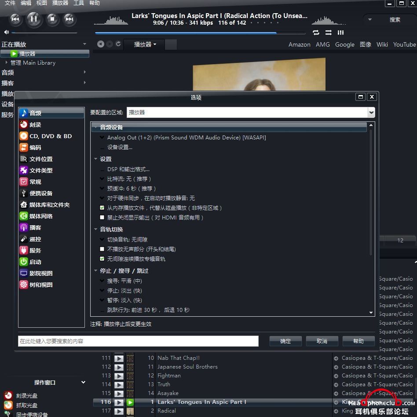Open the Amazon link
This screenshot has height=417, width=417.
tap(299, 44)
